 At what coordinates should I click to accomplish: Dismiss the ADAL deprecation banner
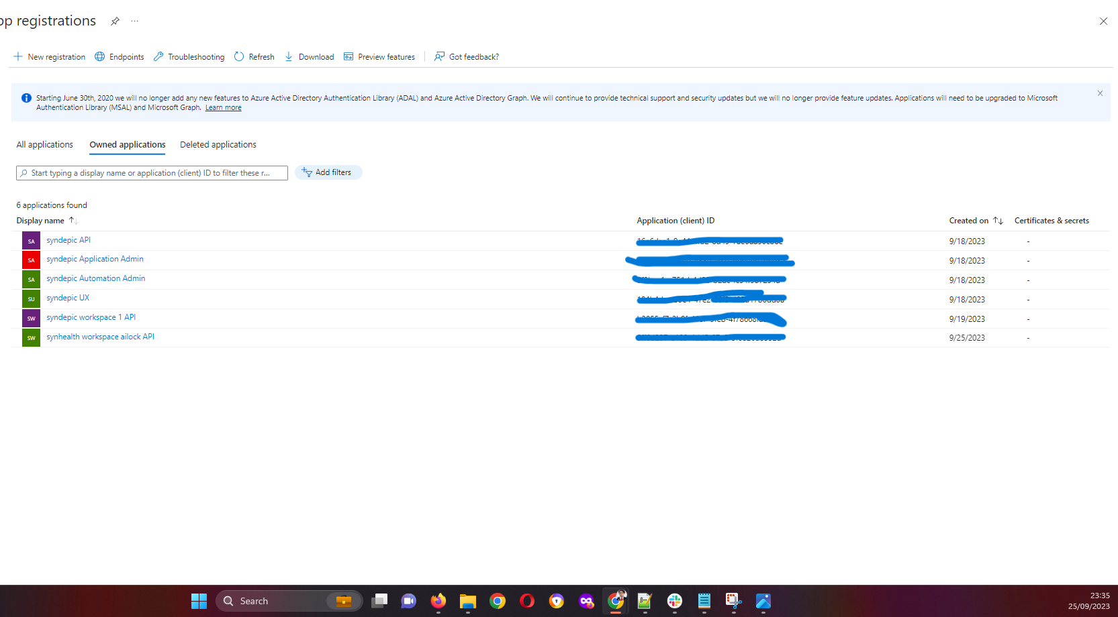pos(1100,93)
